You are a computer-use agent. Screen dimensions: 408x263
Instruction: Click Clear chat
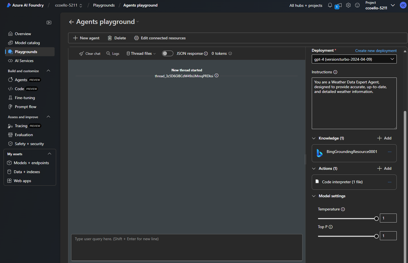[90, 53]
